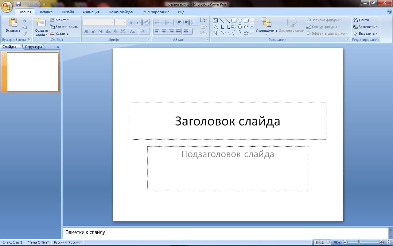Expand the font color dropdown

click(x=148, y=31)
